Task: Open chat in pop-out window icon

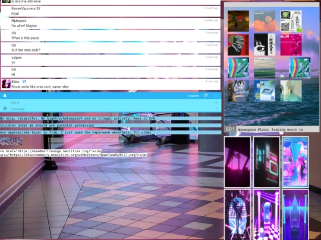Action: tap(206, 95)
